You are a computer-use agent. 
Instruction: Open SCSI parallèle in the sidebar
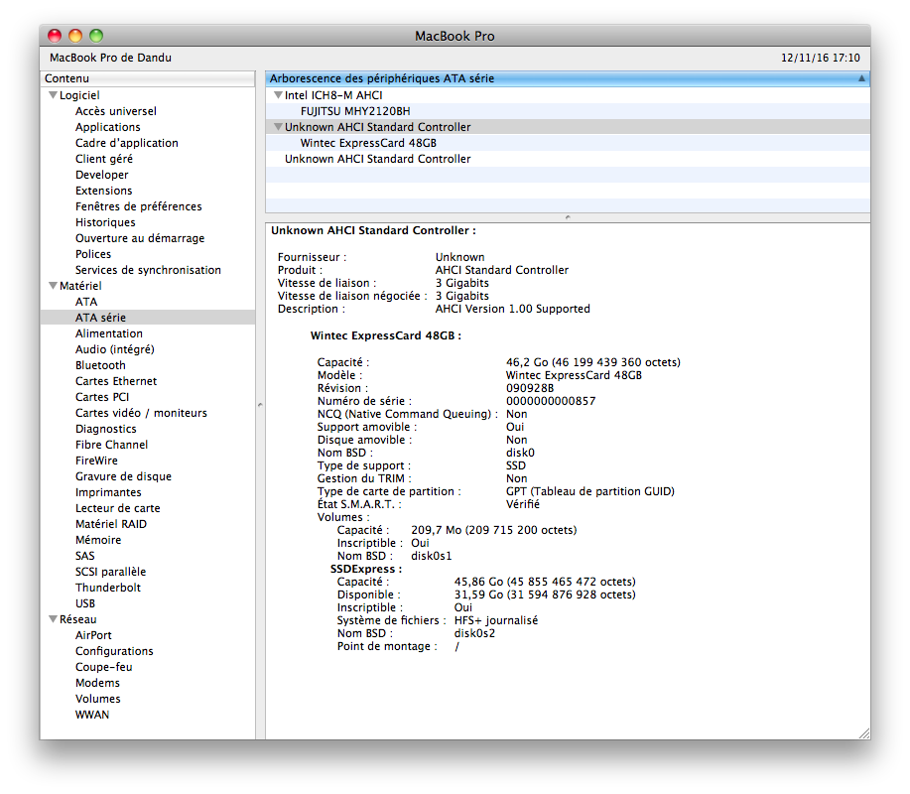pyautogui.click(x=111, y=572)
